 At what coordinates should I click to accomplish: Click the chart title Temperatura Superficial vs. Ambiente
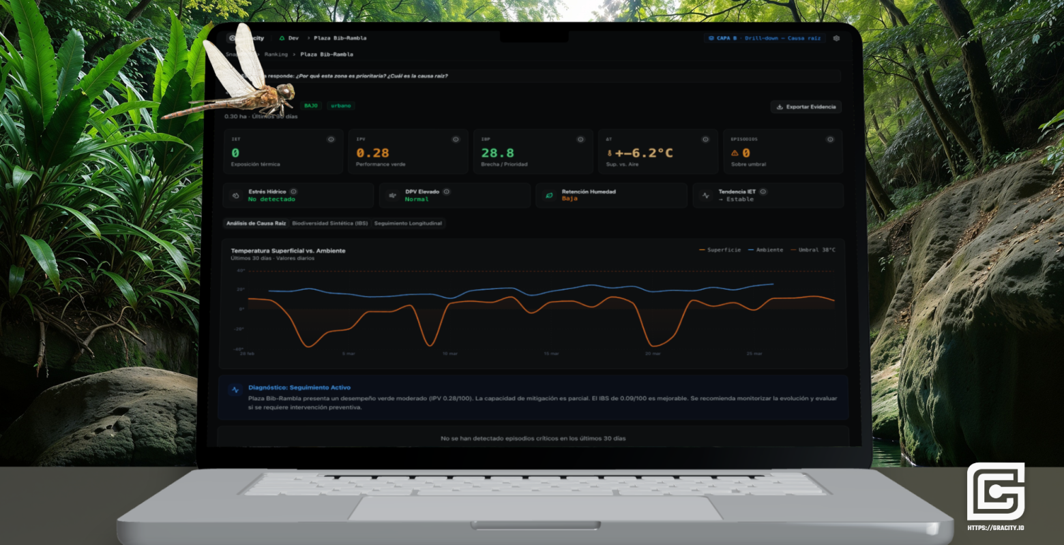coord(288,251)
